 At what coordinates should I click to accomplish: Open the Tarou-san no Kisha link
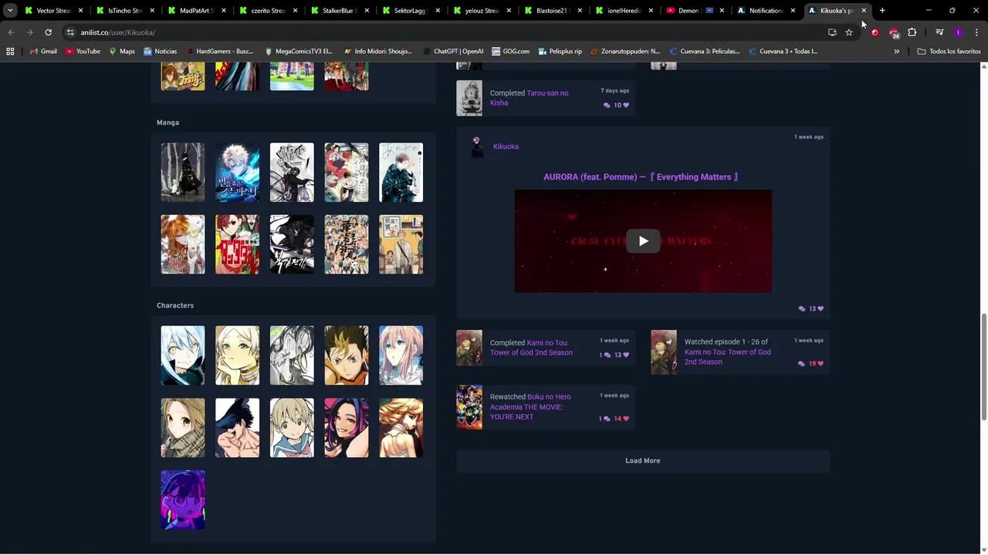coord(530,98)
